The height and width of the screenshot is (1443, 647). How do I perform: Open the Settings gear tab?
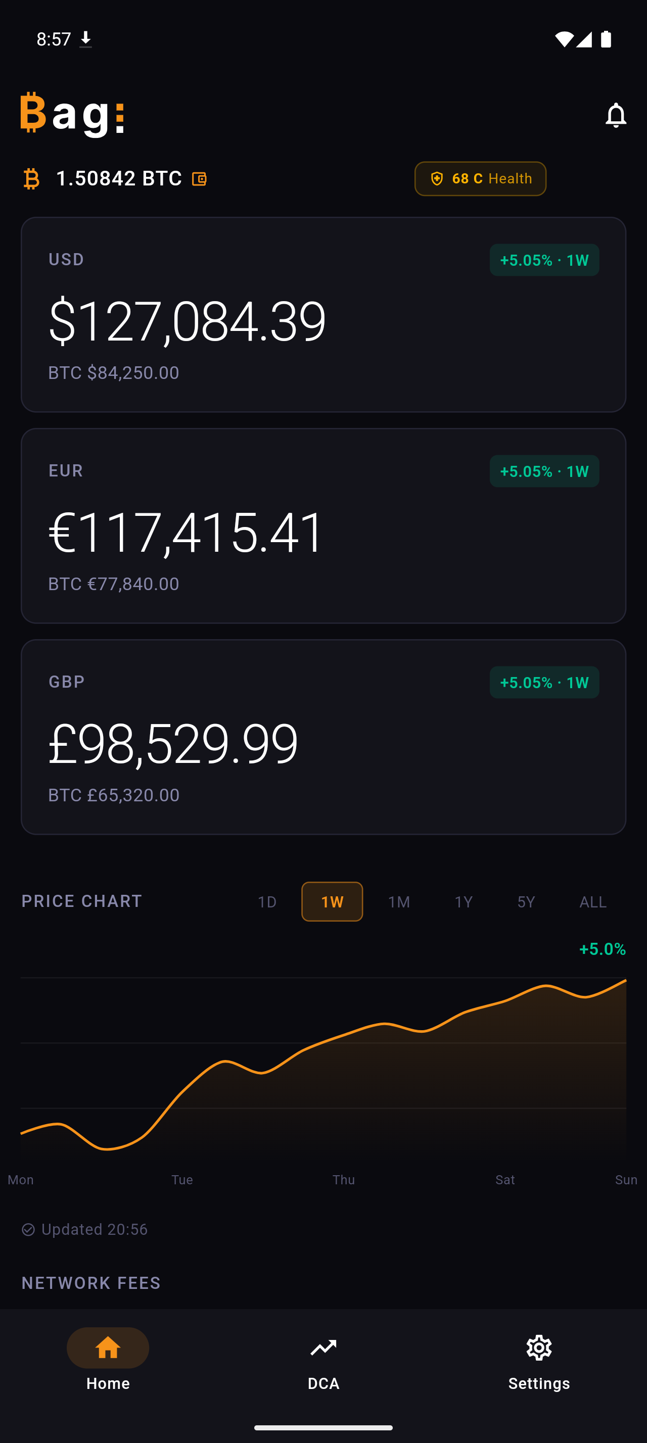539,1359
